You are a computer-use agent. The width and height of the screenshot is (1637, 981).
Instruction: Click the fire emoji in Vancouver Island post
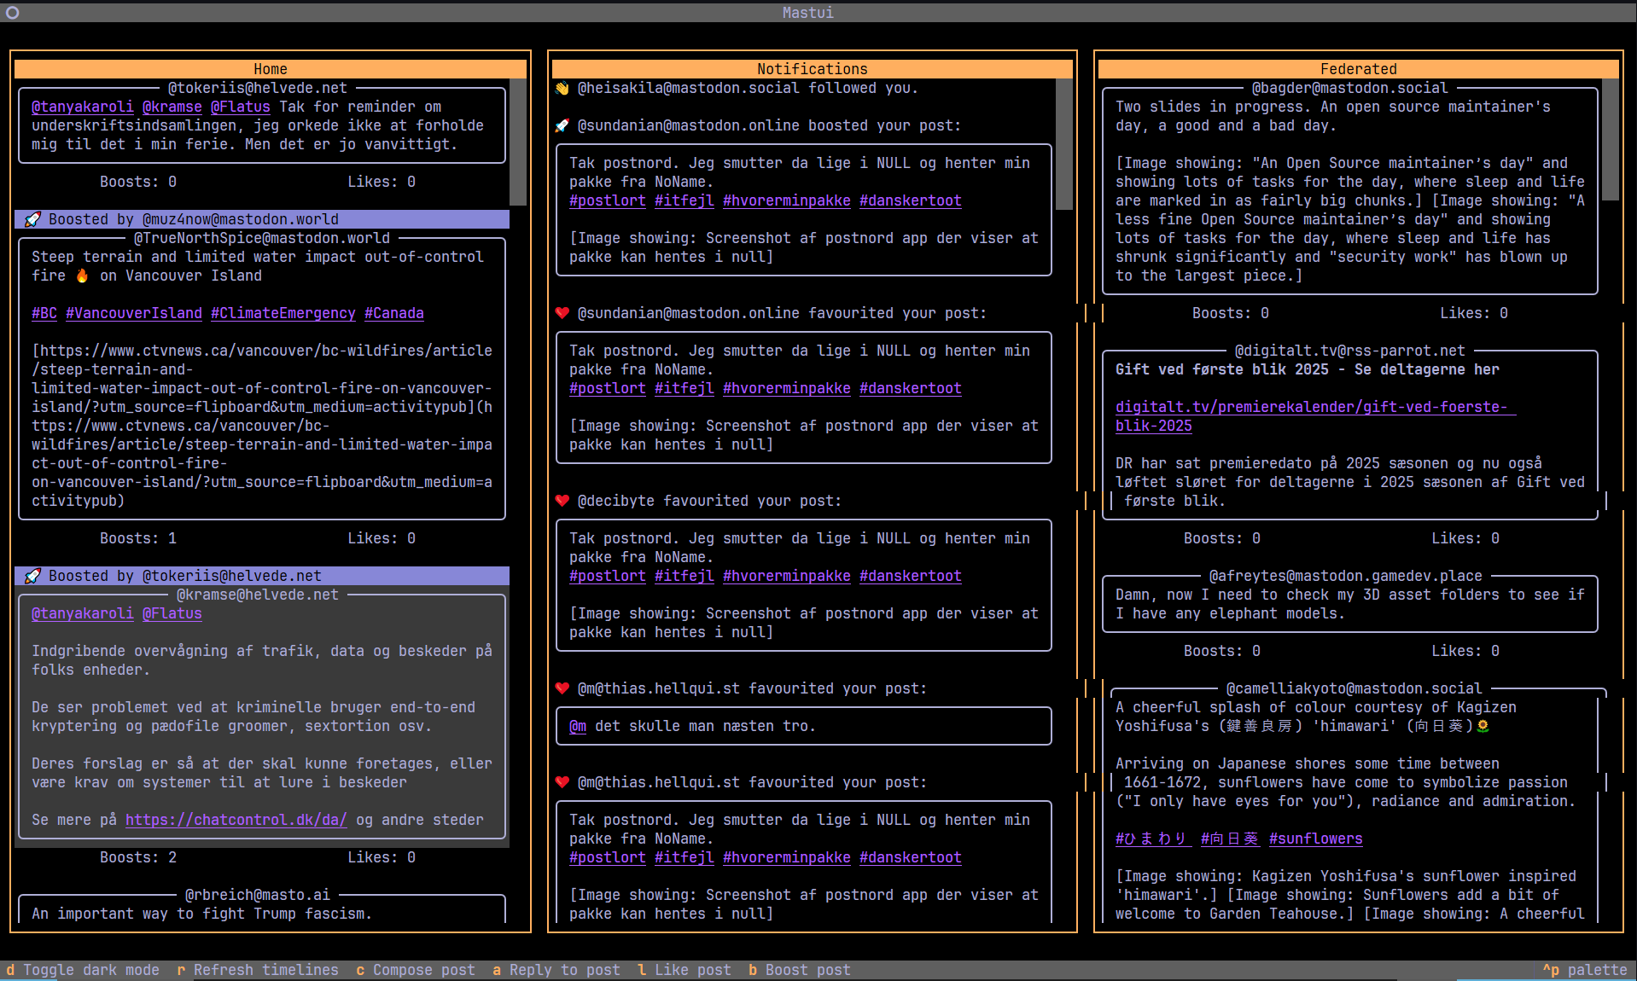(82, 276)
